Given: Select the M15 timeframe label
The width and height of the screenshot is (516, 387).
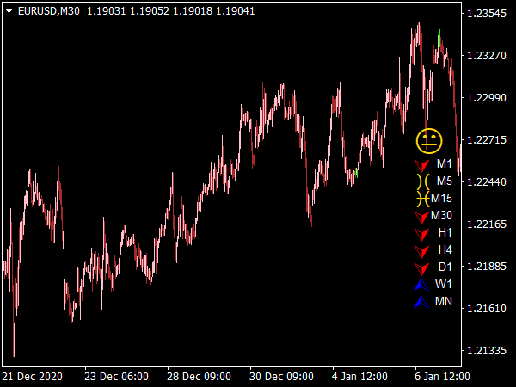Looking at the screenshot, I should (x=441, y=198).
